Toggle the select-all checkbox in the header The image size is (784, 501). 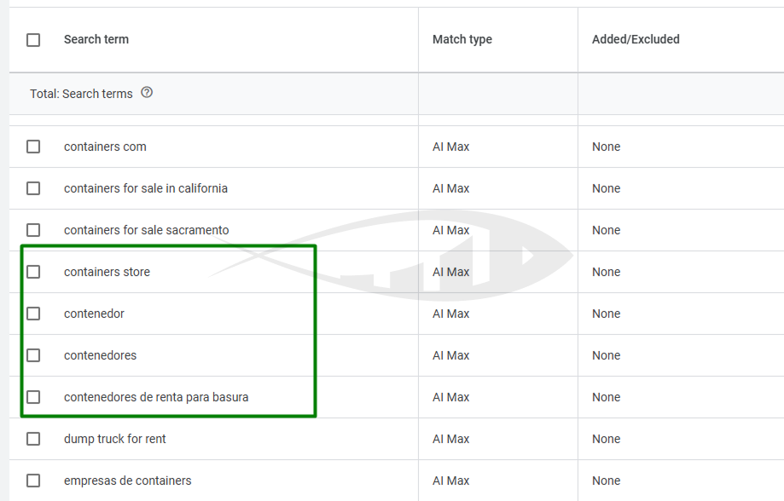tap(33, 39)
